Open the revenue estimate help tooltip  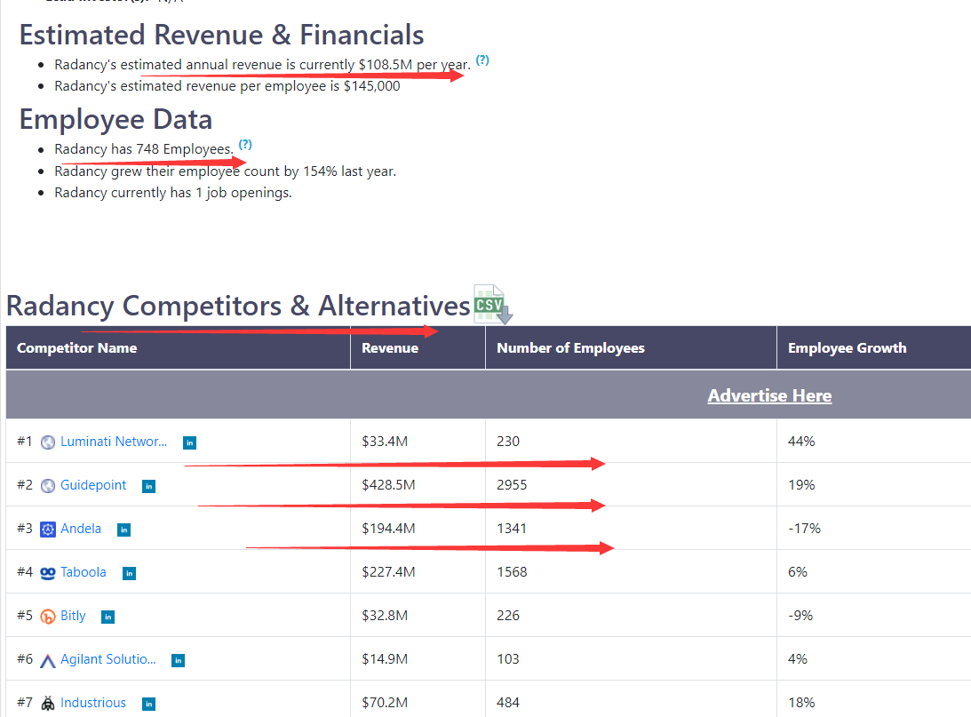(x=482, y=60)
